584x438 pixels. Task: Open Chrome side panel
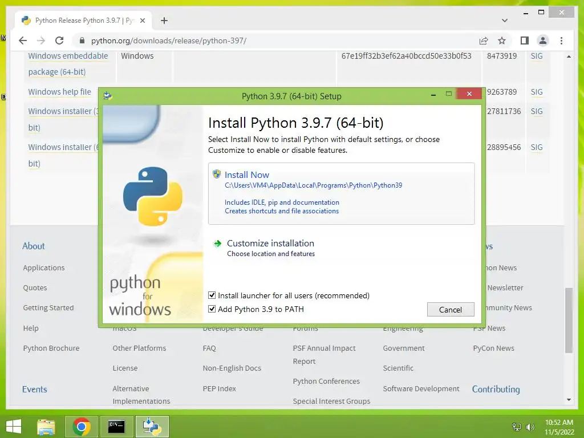point(525,40)
